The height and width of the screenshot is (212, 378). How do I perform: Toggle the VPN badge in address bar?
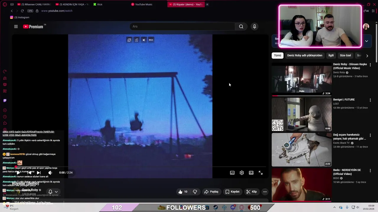click(30, 11)
